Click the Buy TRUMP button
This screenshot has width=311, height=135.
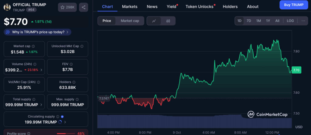293,5
